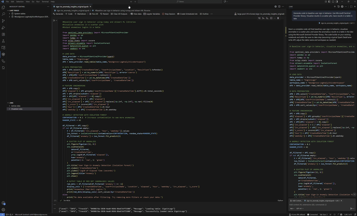
Task: Open the Terminal menu
Action: [x=45, y=1]
